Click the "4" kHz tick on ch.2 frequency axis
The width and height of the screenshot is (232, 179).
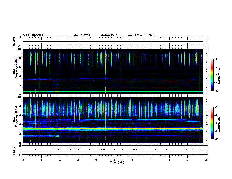coord(20,125)
